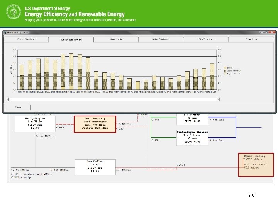Click the 3,047 MMBtu value
Screen dimensions: 278x209
tap(44, 136)
